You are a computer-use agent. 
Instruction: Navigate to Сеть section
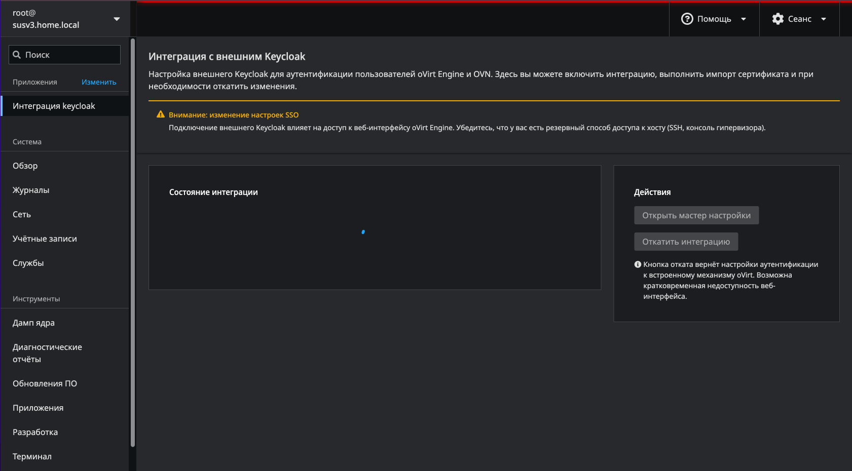coord(22,214)
